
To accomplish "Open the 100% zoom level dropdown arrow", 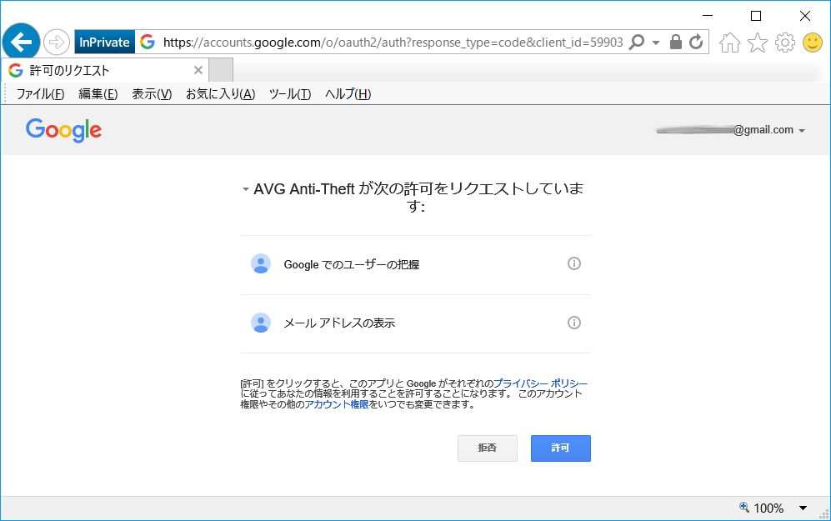I will [x=803, y=508].
